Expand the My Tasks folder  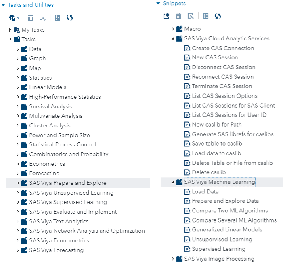click(x=10, y=30)
